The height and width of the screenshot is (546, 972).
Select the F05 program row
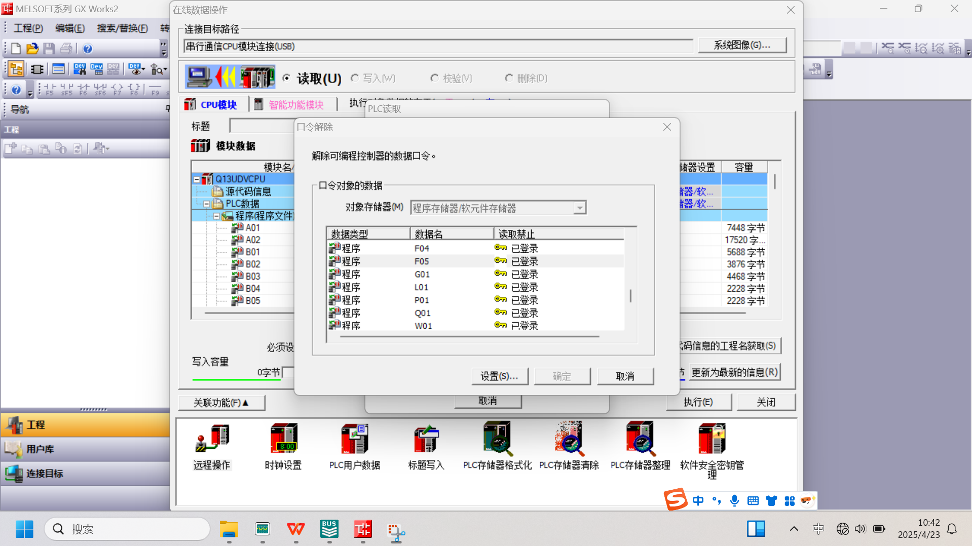tap(422, 261)
